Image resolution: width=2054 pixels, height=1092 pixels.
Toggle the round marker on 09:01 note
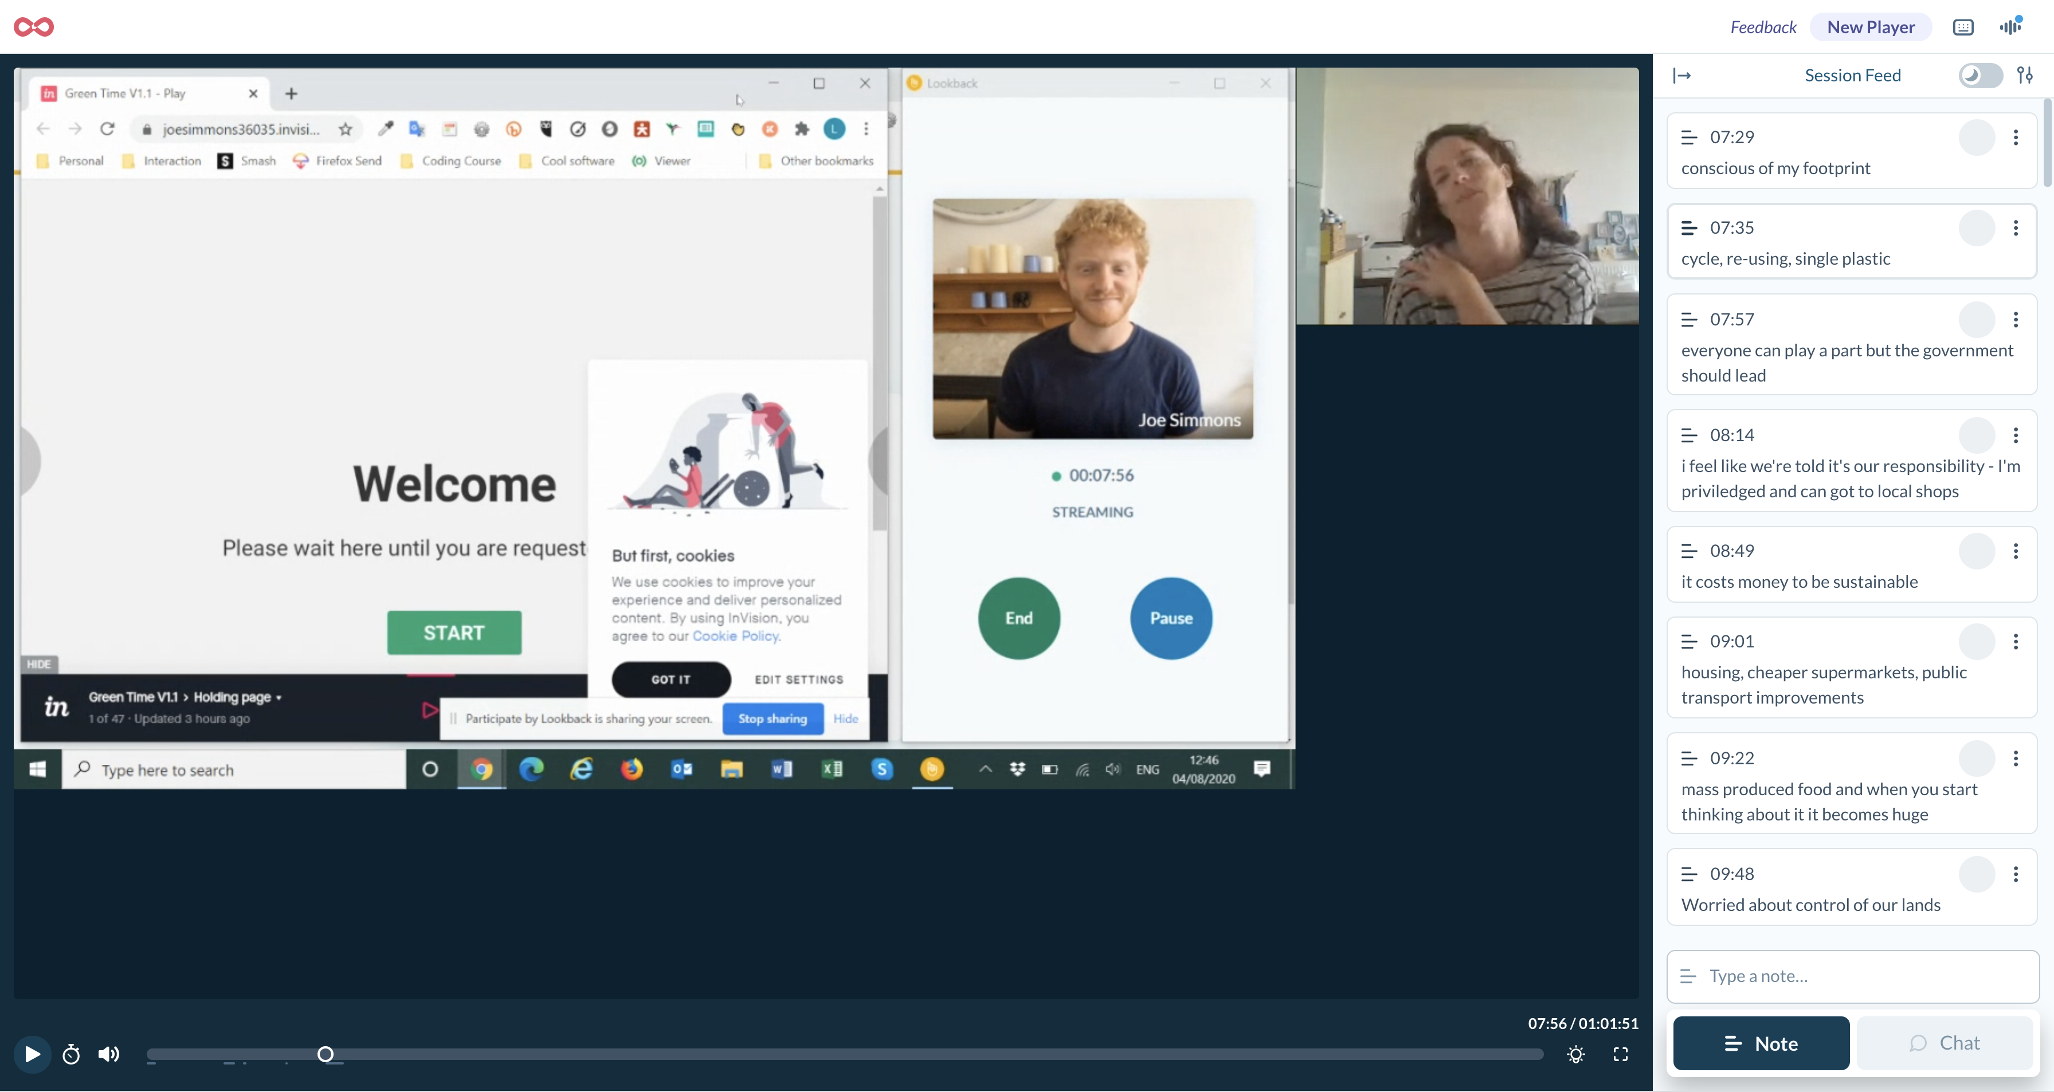1977,642
